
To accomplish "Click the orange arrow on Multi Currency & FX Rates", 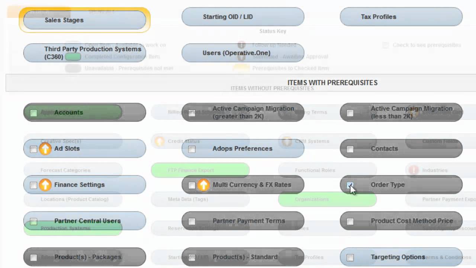I will click(203, 185).
